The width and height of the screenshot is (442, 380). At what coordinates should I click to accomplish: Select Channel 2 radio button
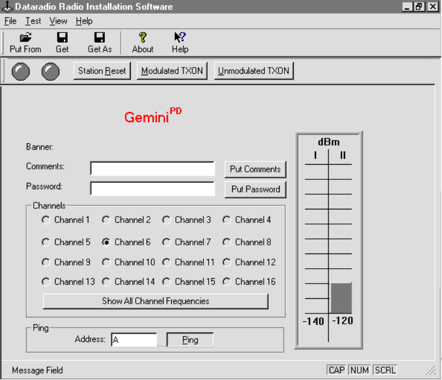(106, 220)
